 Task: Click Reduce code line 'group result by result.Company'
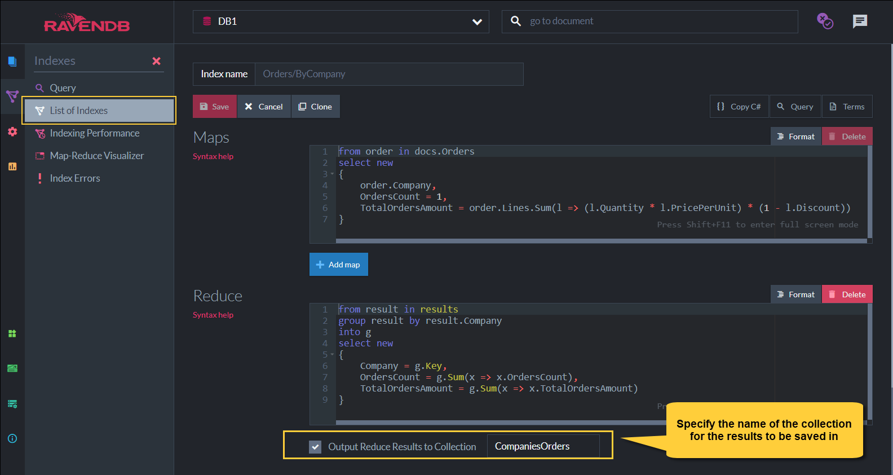[x=420, y=320]
